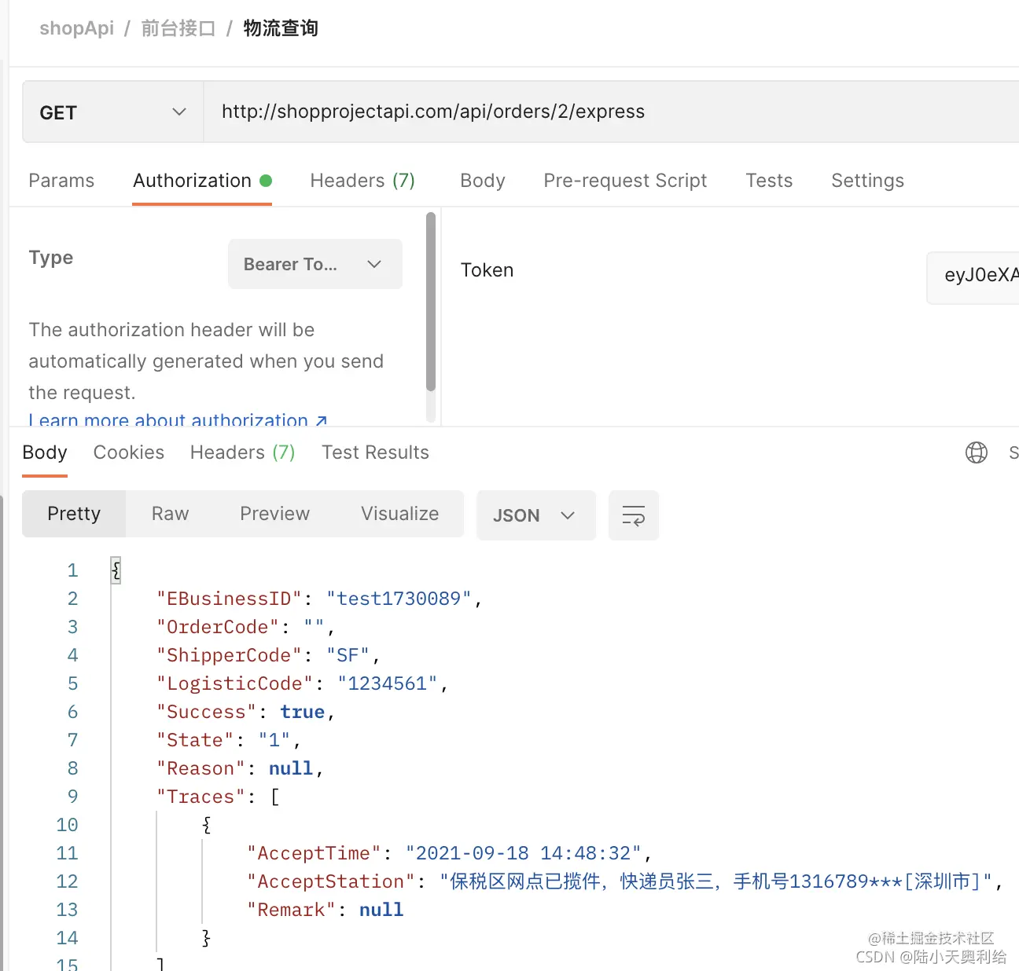Viewport: 1019px width, 971px height.
Task: Open the Bearer Token type dropdown
Action: [x=315, y=264]
